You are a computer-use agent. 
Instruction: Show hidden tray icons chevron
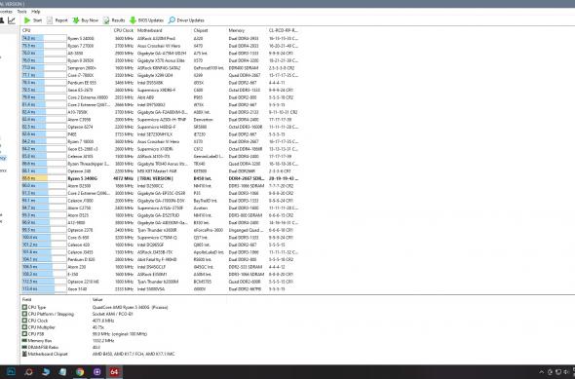tap(541, 372)
